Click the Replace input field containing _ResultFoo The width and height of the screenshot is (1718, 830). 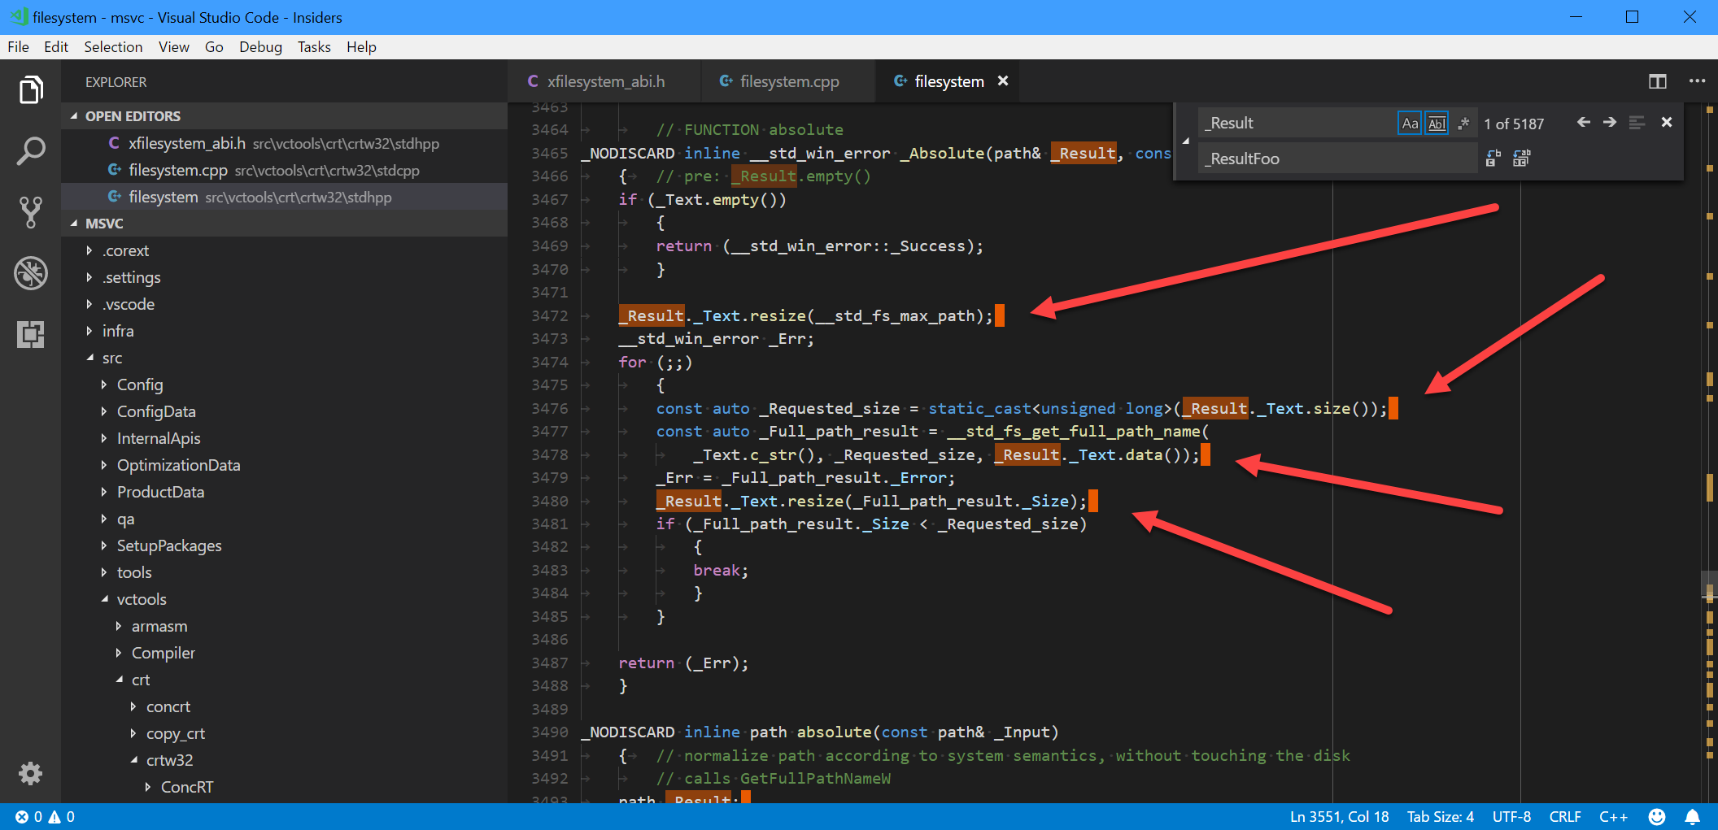(1338, 159)
